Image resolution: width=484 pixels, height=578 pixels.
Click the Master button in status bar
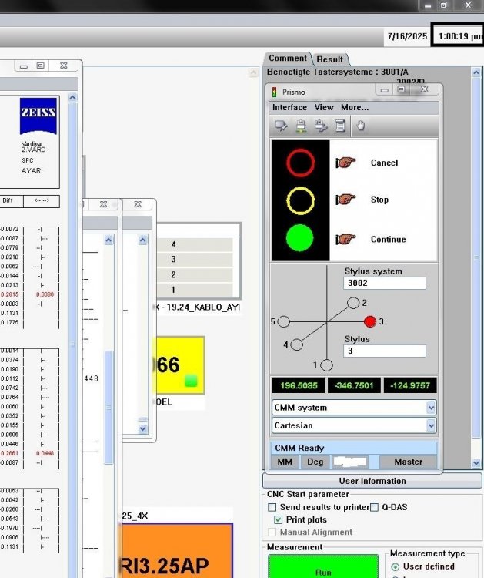pyautogui.click(x=408, y=462)
